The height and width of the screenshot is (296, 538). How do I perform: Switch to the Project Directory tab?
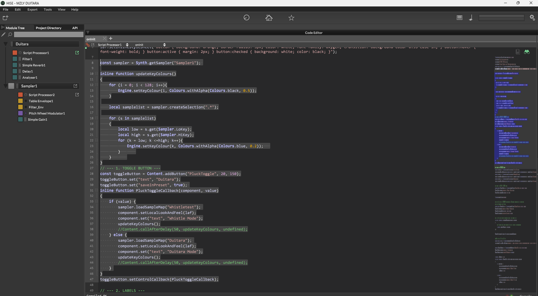click(48, 28)
